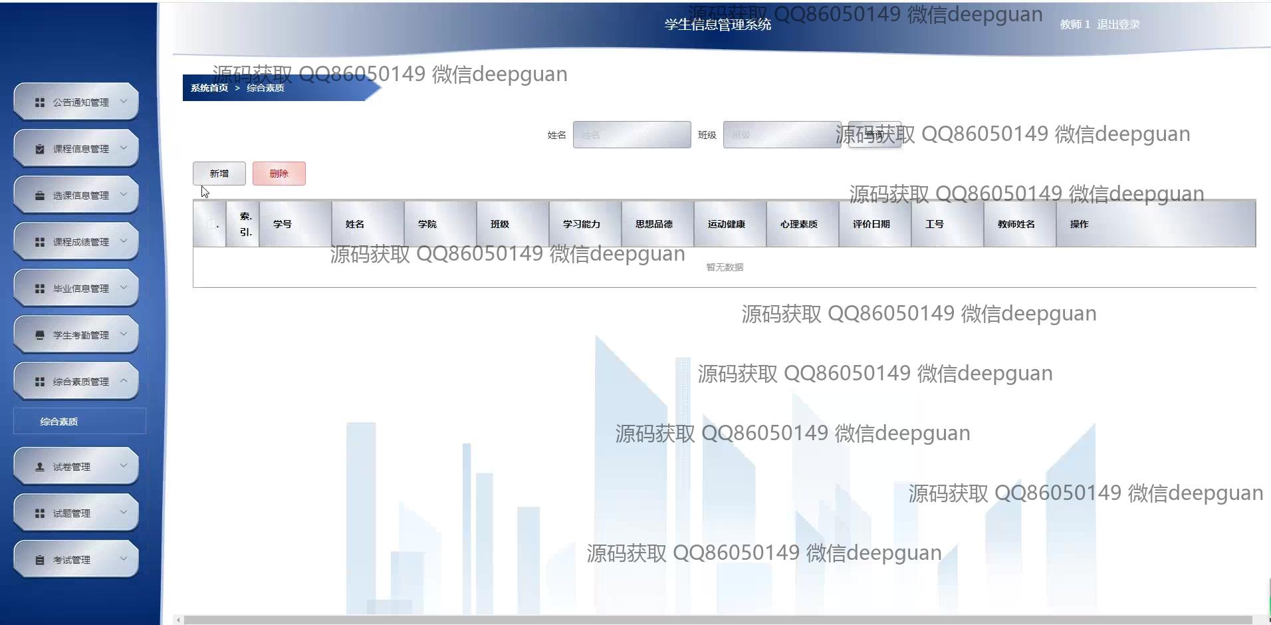The image size is (1271, 625).
Task: Click the 系统首页 breadcrumb link
Action: point(209,88)
